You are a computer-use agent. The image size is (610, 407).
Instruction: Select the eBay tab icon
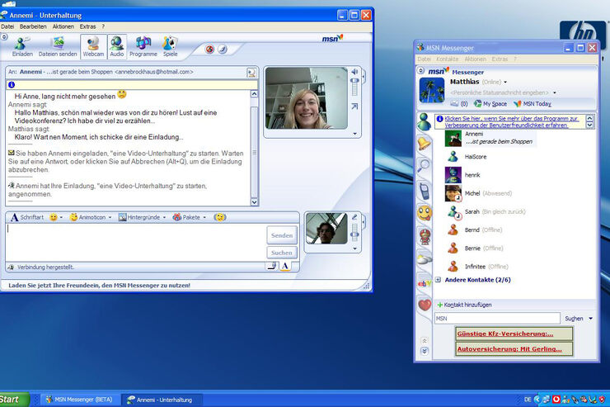[x=425, y=283]
